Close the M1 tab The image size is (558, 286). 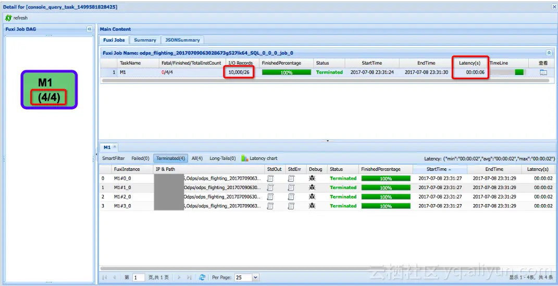[x=115, y=146]
